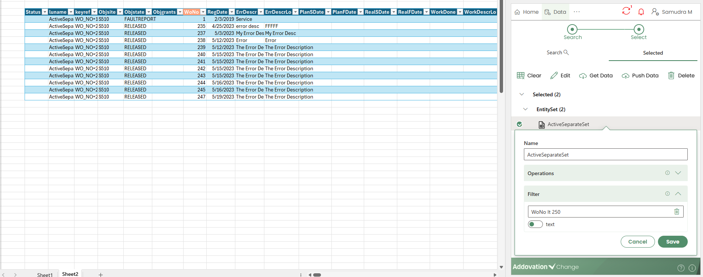
Task: Delete the WoNo lt 250 filter via trash icon
Action: tap(677, 212)
